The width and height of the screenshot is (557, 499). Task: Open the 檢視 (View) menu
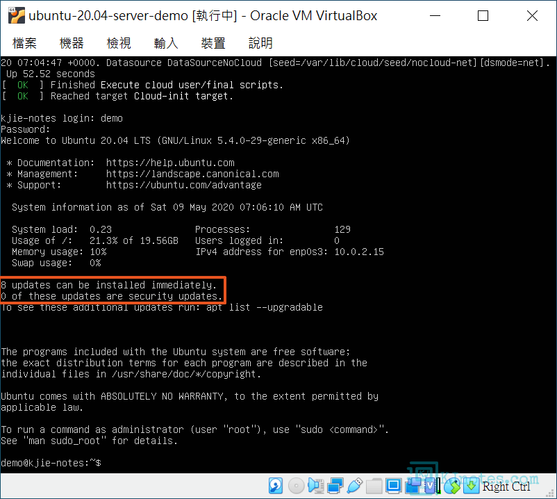tap(119, 43)
